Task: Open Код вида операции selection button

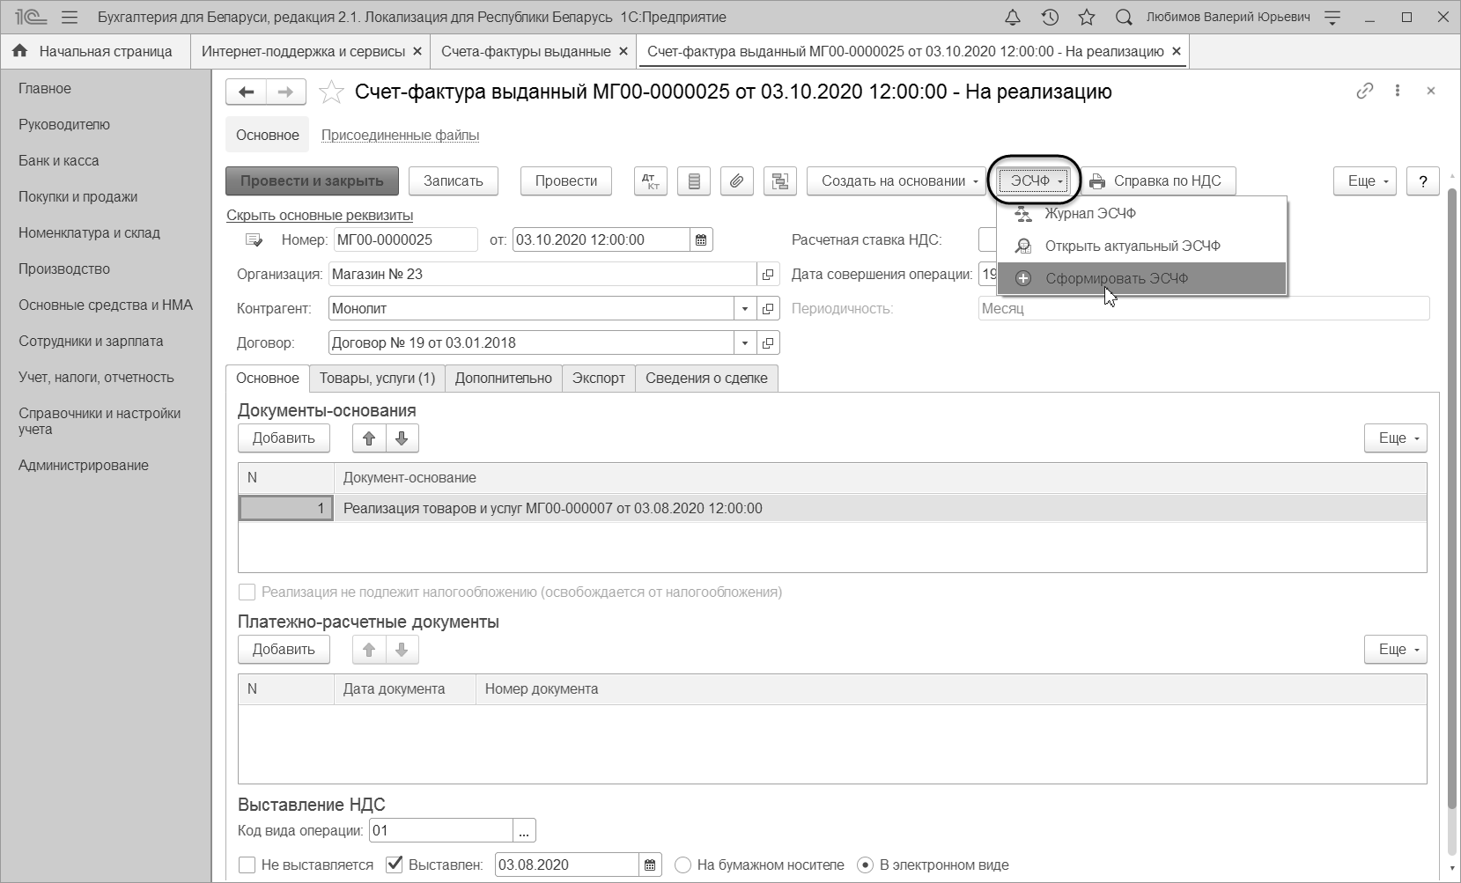Action: coord(525,830)
